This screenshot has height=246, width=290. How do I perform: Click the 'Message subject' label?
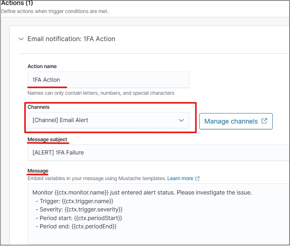click(47, 139)
